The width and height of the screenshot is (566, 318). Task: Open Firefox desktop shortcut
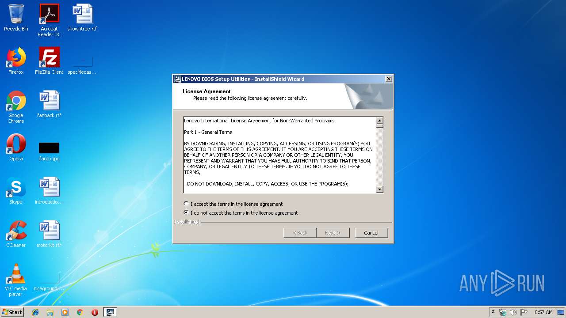tap(16, 61)
